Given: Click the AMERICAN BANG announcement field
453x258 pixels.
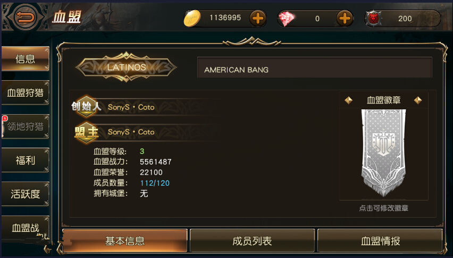Looking at the screenshot, I should 315,67.
